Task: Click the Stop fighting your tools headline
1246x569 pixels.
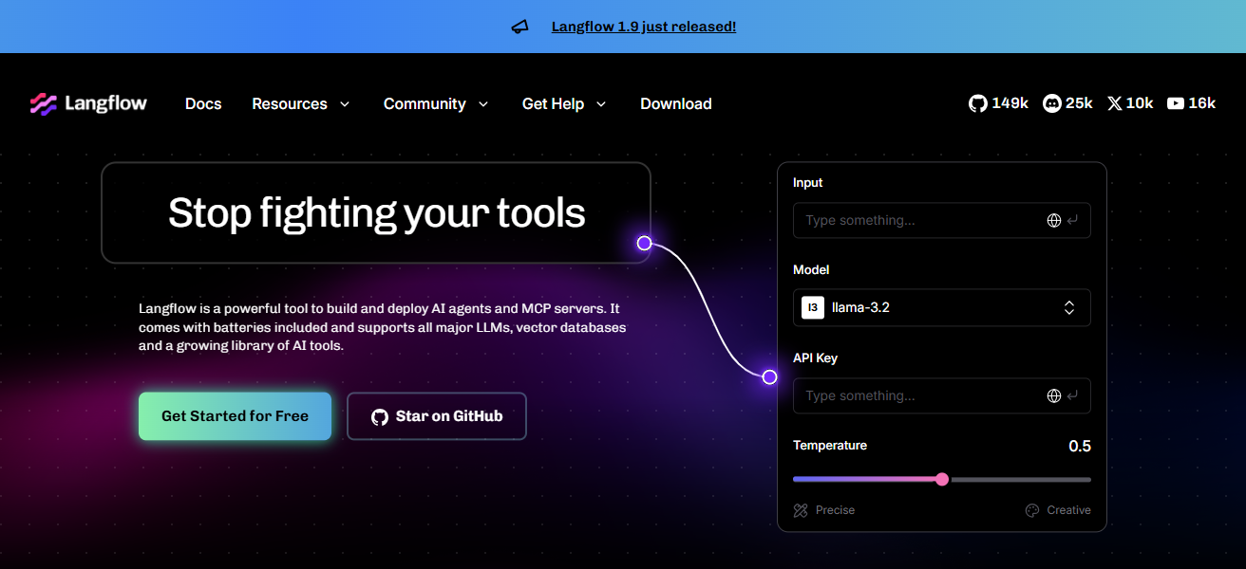Action: (377, 213)
